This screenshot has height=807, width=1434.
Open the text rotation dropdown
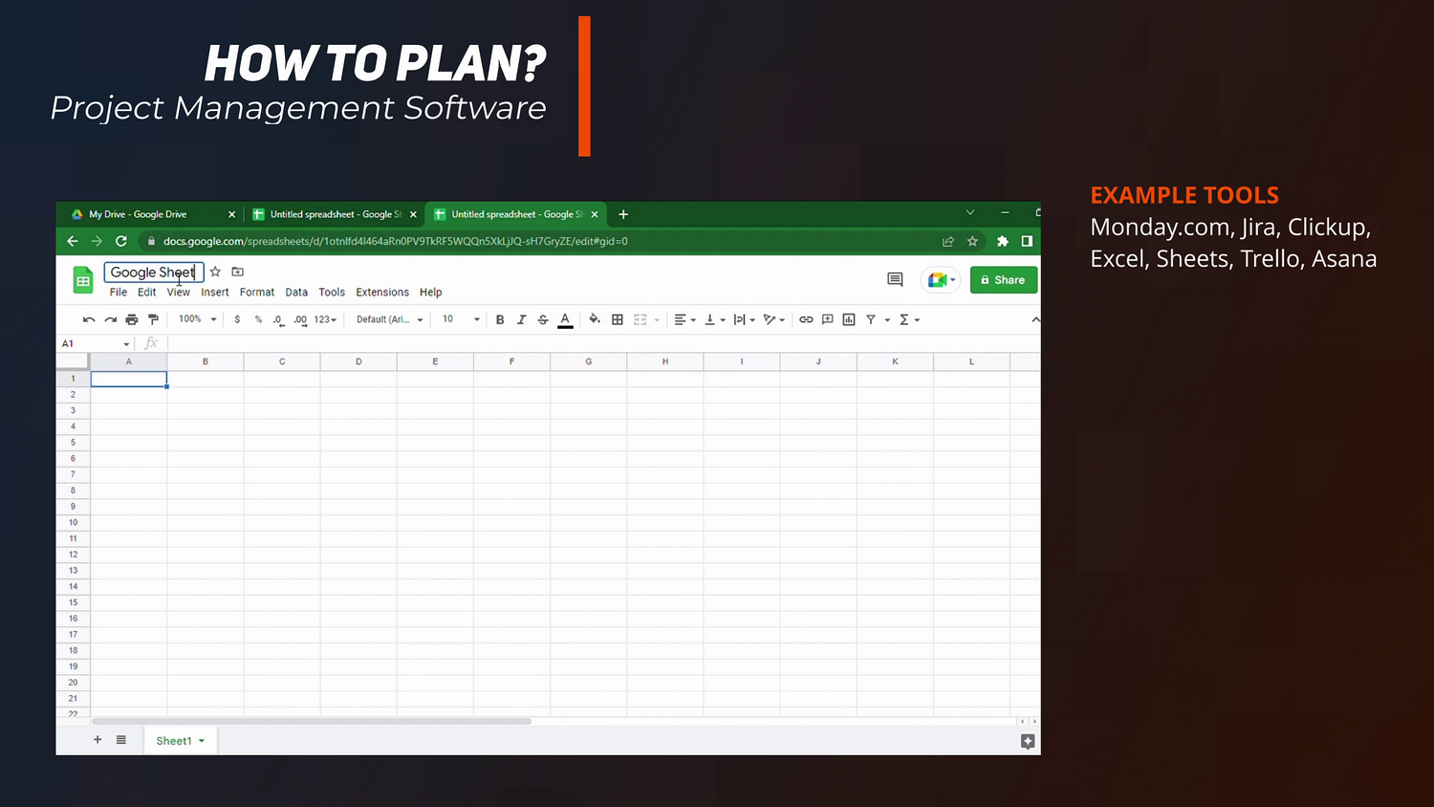774,319
